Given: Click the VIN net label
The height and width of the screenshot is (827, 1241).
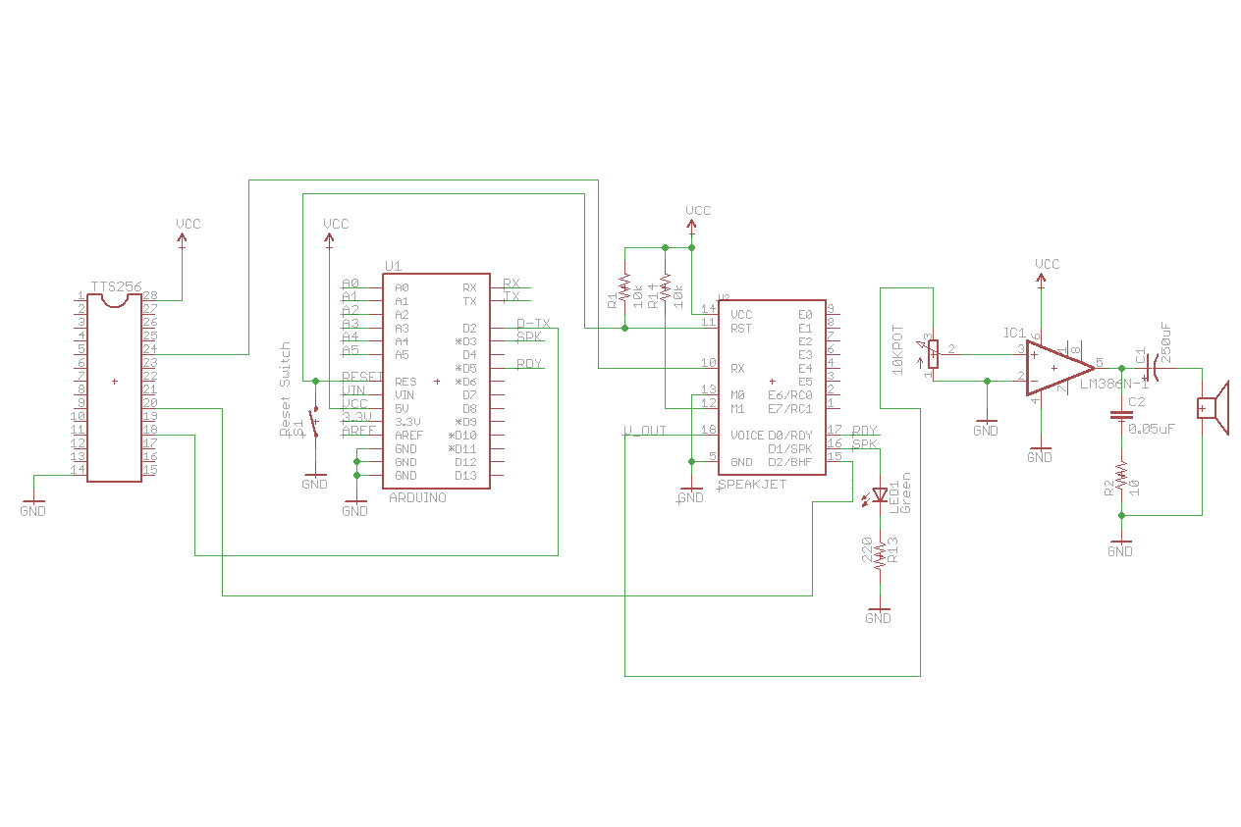Looking at the screenshot, I should 353,390.
